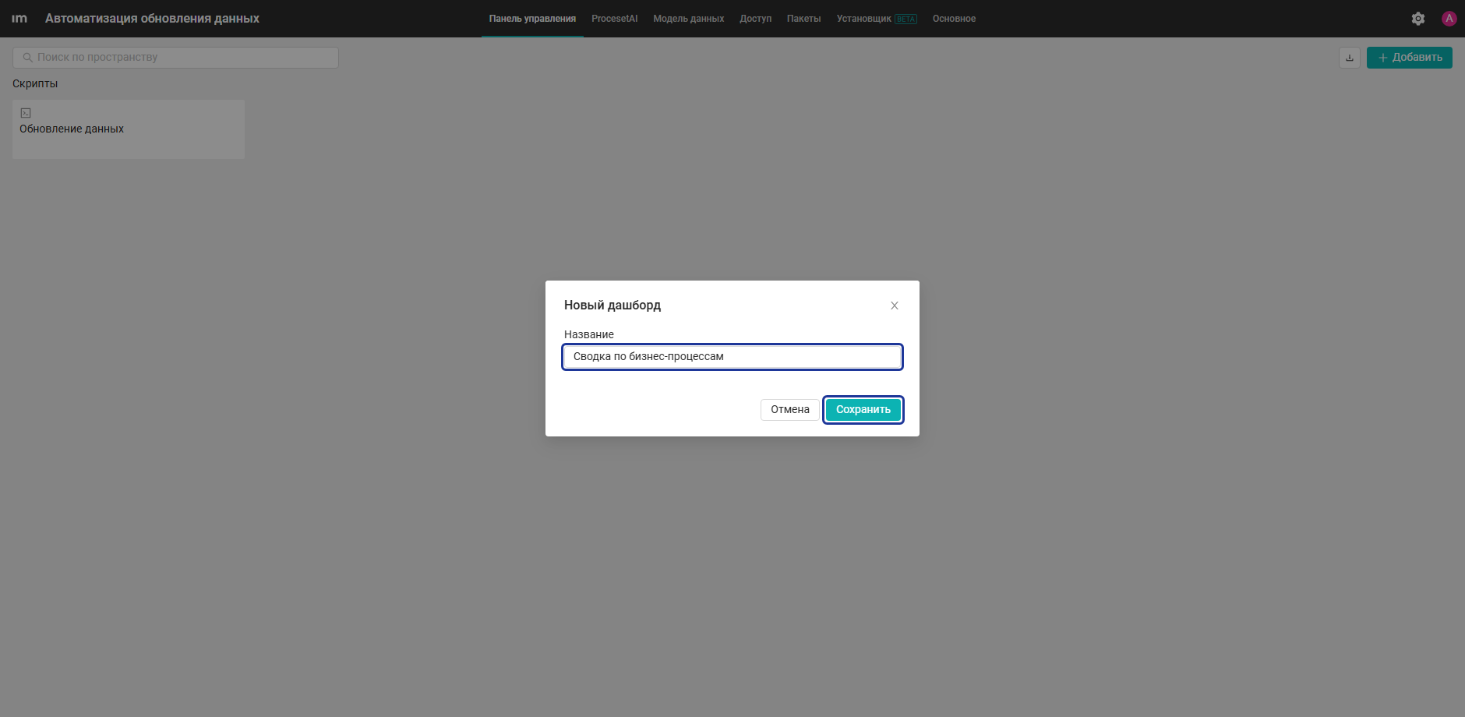1465x717 pixels.
Task: Open settings via the gear icon
Action: point(1418,19)
